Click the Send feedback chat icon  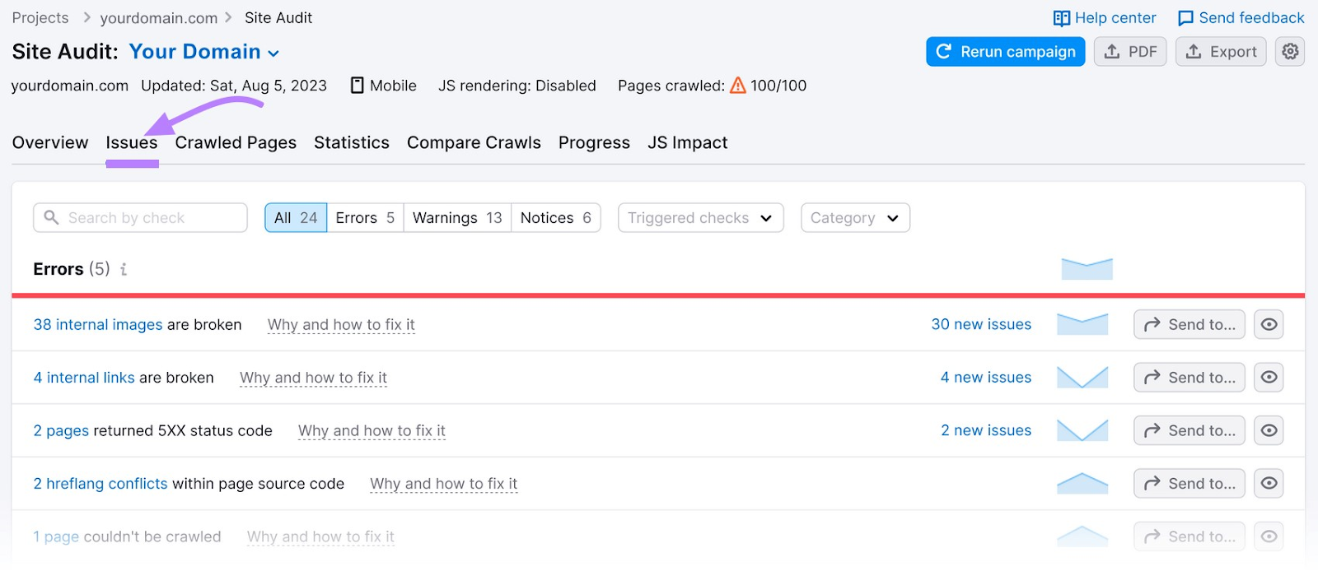coord(1185,18)
